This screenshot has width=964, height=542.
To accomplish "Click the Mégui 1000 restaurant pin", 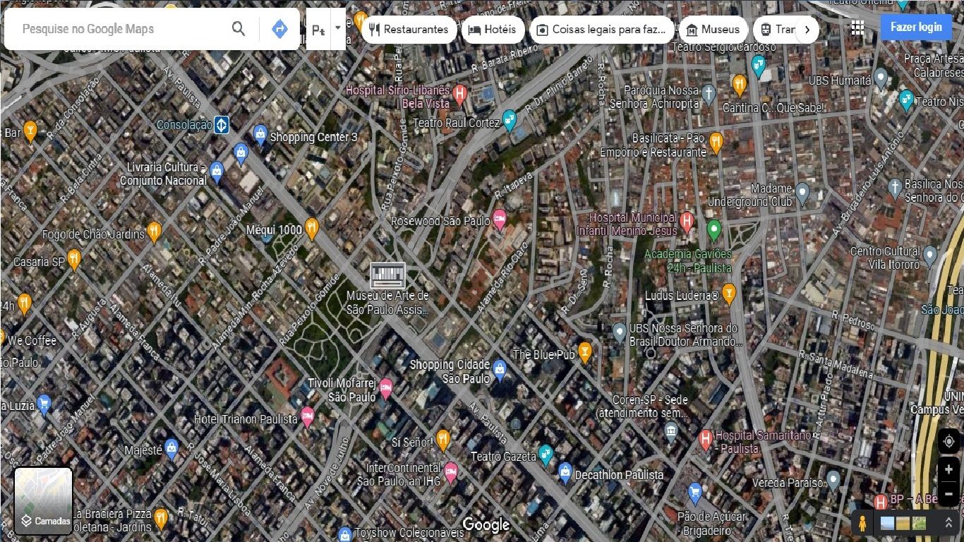I will tap(311, 227).
